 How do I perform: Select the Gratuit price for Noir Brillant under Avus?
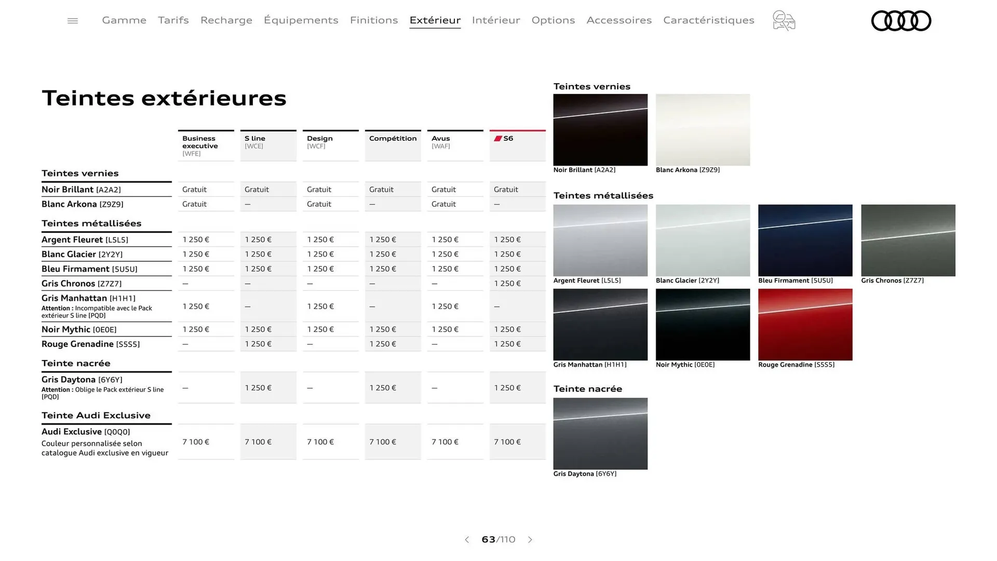click(x=443, y=189)
